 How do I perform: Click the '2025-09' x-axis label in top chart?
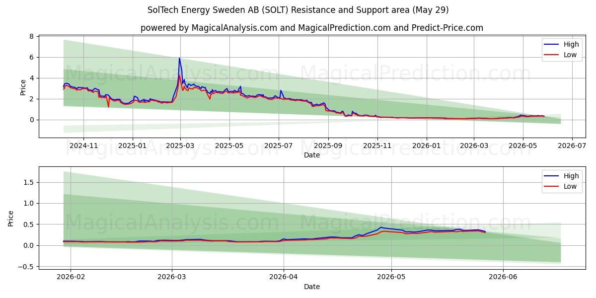coord(328,146)
